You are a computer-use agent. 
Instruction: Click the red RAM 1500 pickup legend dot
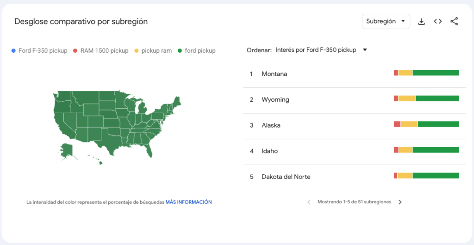click(75, 51)
